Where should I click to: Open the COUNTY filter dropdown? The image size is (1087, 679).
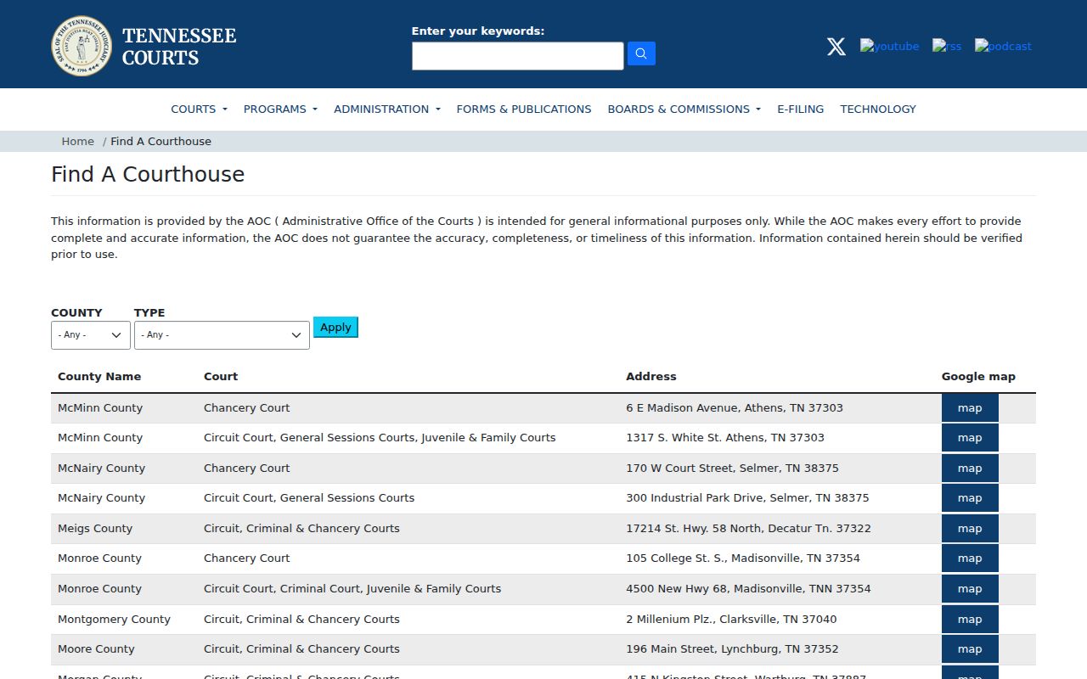pyautogui.click(x=91, y=334)
